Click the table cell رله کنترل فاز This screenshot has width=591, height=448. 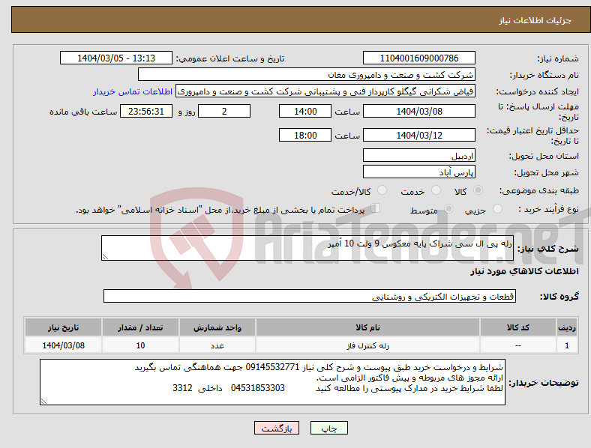[367, 345]
